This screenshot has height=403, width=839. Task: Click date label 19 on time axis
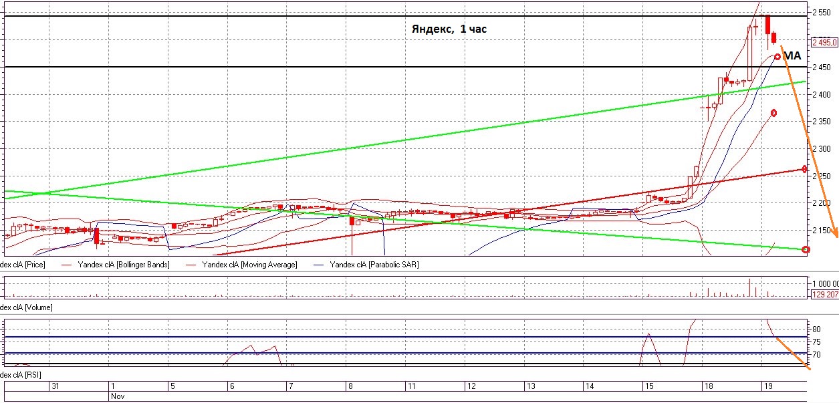(768, 386)
